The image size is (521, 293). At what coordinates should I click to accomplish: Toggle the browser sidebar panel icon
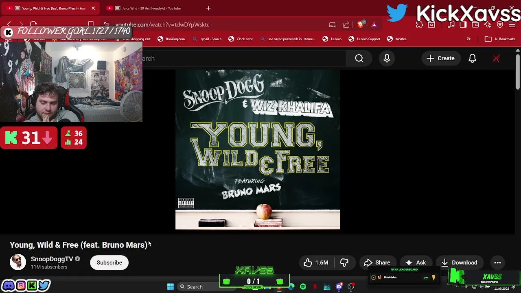[463, 25]
